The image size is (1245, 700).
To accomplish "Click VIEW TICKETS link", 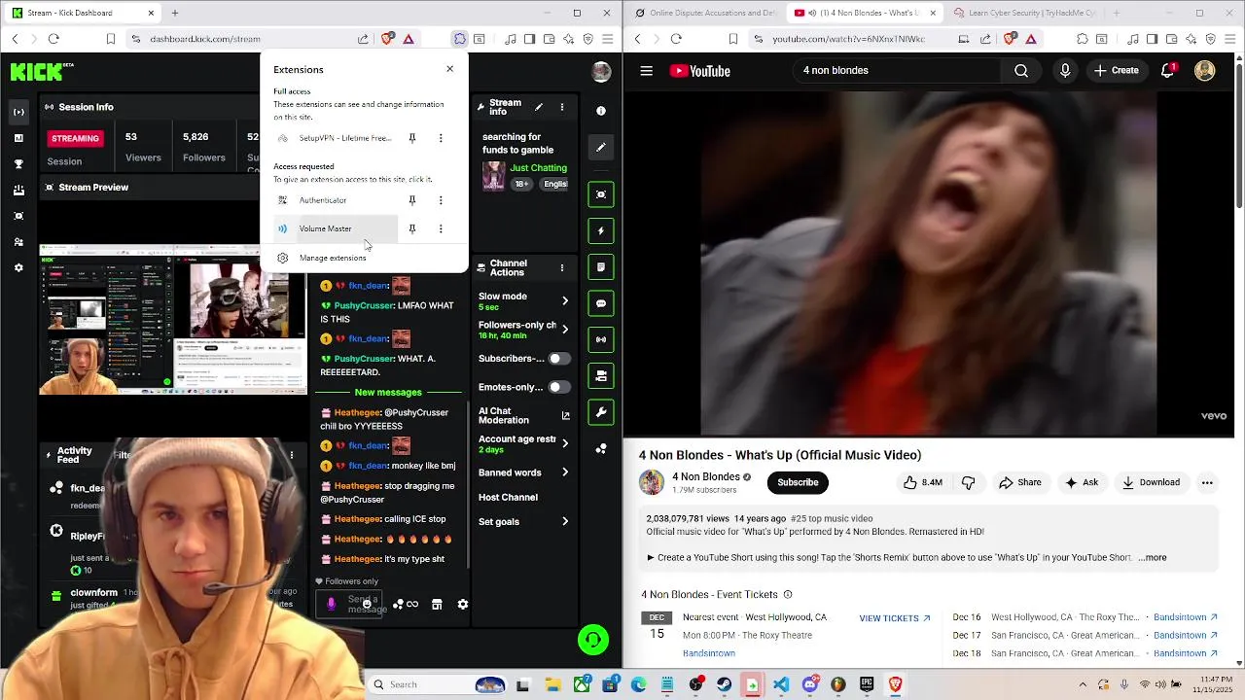I will point(895,618).
